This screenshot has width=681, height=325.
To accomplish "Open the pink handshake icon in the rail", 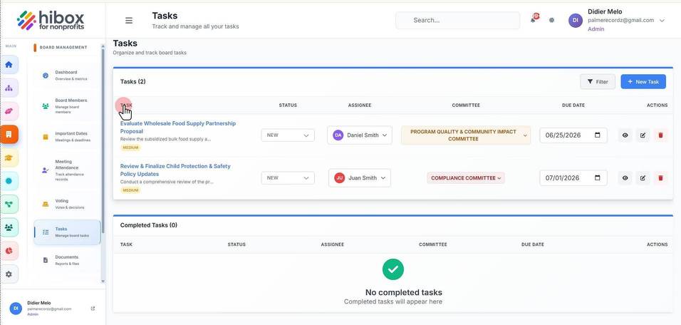I will tap(9, 111).
